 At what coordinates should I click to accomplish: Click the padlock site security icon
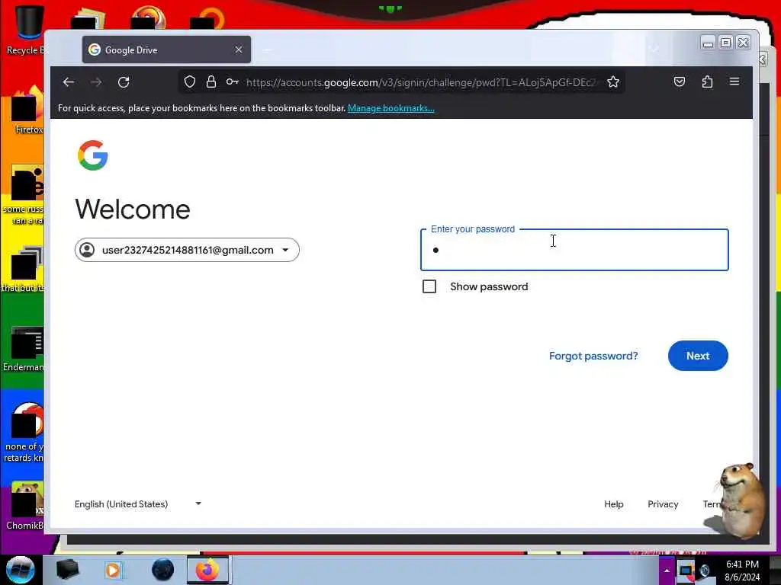pos(211,82)
